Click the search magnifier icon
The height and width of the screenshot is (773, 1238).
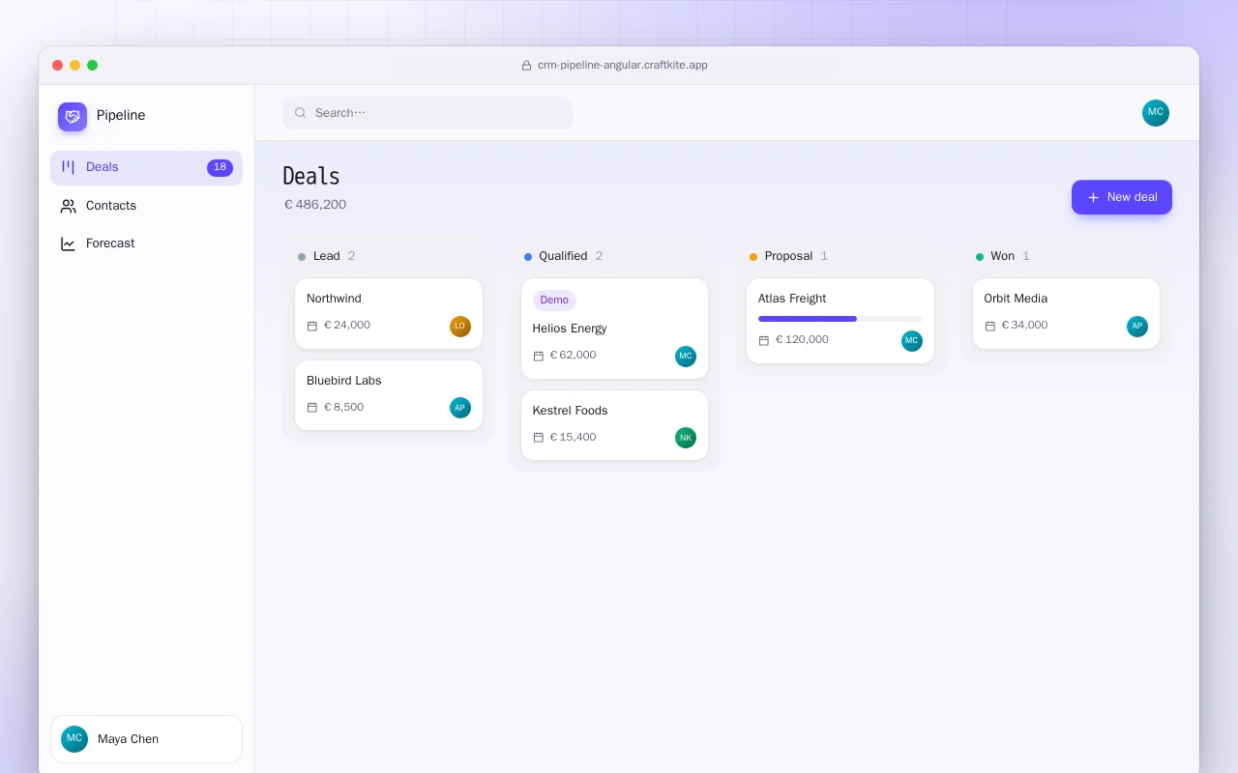click(x=301, y=113)
